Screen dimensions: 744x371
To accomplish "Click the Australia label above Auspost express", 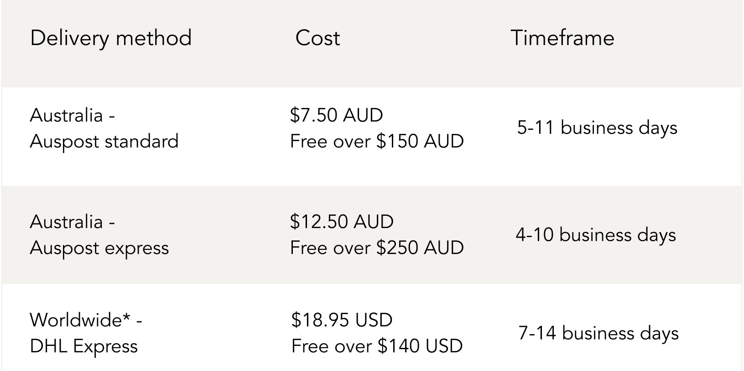I will pyautogui.click(x=67, y=222).
